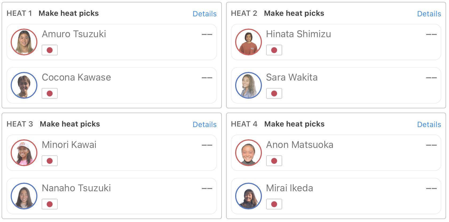Click Japan flag under Sara Wakita
This screenshot has height=222, width=449.
click(274, 93)
